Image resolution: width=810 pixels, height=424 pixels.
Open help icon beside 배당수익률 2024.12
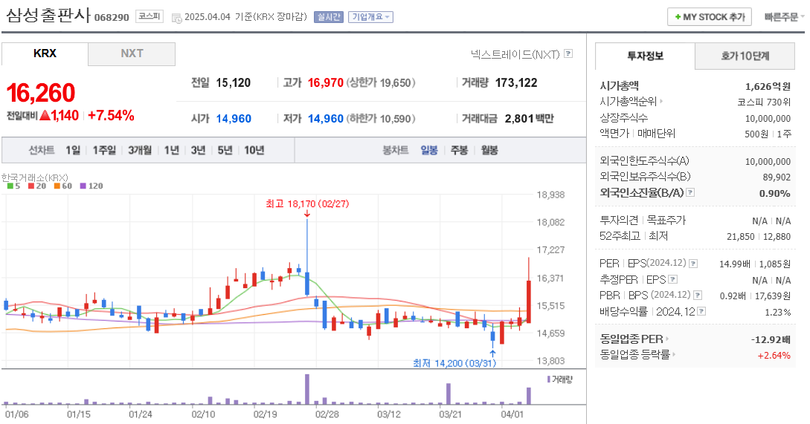(x=701, y=312)
